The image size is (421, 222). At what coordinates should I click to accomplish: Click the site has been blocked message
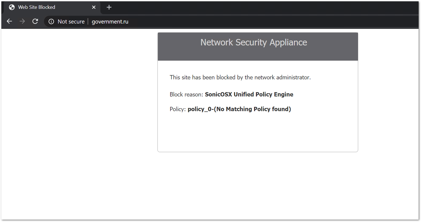coord(240,77)
